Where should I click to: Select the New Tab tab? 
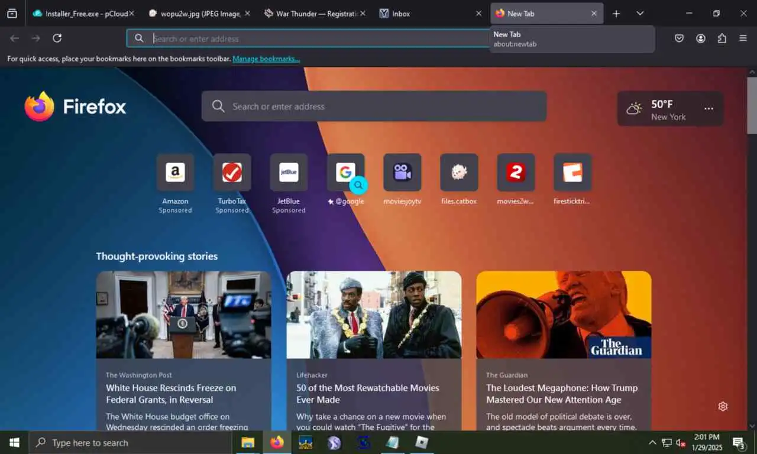point(546,13)
